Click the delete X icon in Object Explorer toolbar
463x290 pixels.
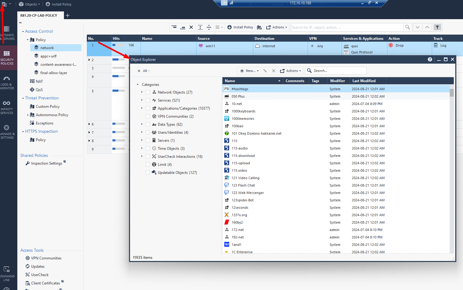tap(274, 71)
